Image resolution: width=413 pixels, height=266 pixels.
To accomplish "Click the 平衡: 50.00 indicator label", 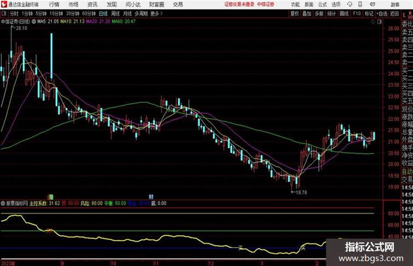I will coord(115,203).
